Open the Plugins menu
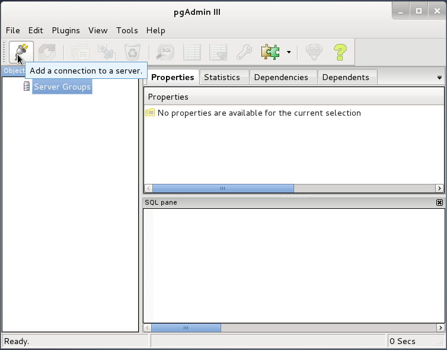Screen dimensions: 447x350 pyautogui.click(x=66, y=30)
